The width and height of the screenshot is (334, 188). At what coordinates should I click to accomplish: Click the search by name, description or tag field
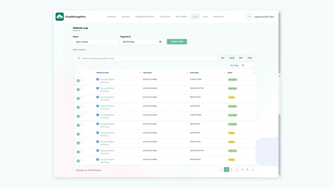coord(147,58)
